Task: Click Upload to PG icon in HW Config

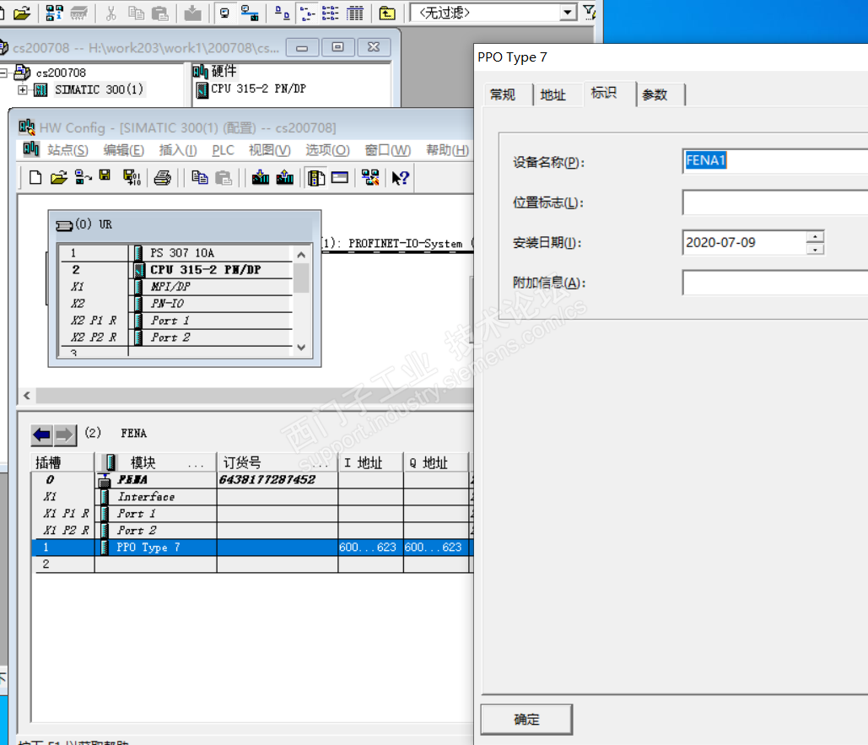Action: (284, 178)
